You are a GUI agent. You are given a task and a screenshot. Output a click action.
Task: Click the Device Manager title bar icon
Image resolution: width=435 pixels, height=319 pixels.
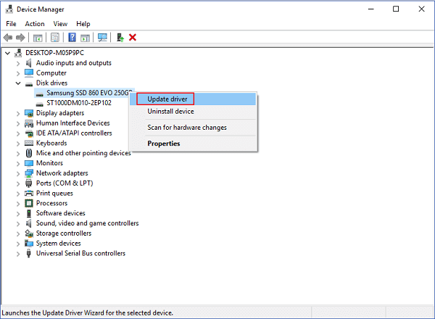pyautogui.click(x=9, y=9)
